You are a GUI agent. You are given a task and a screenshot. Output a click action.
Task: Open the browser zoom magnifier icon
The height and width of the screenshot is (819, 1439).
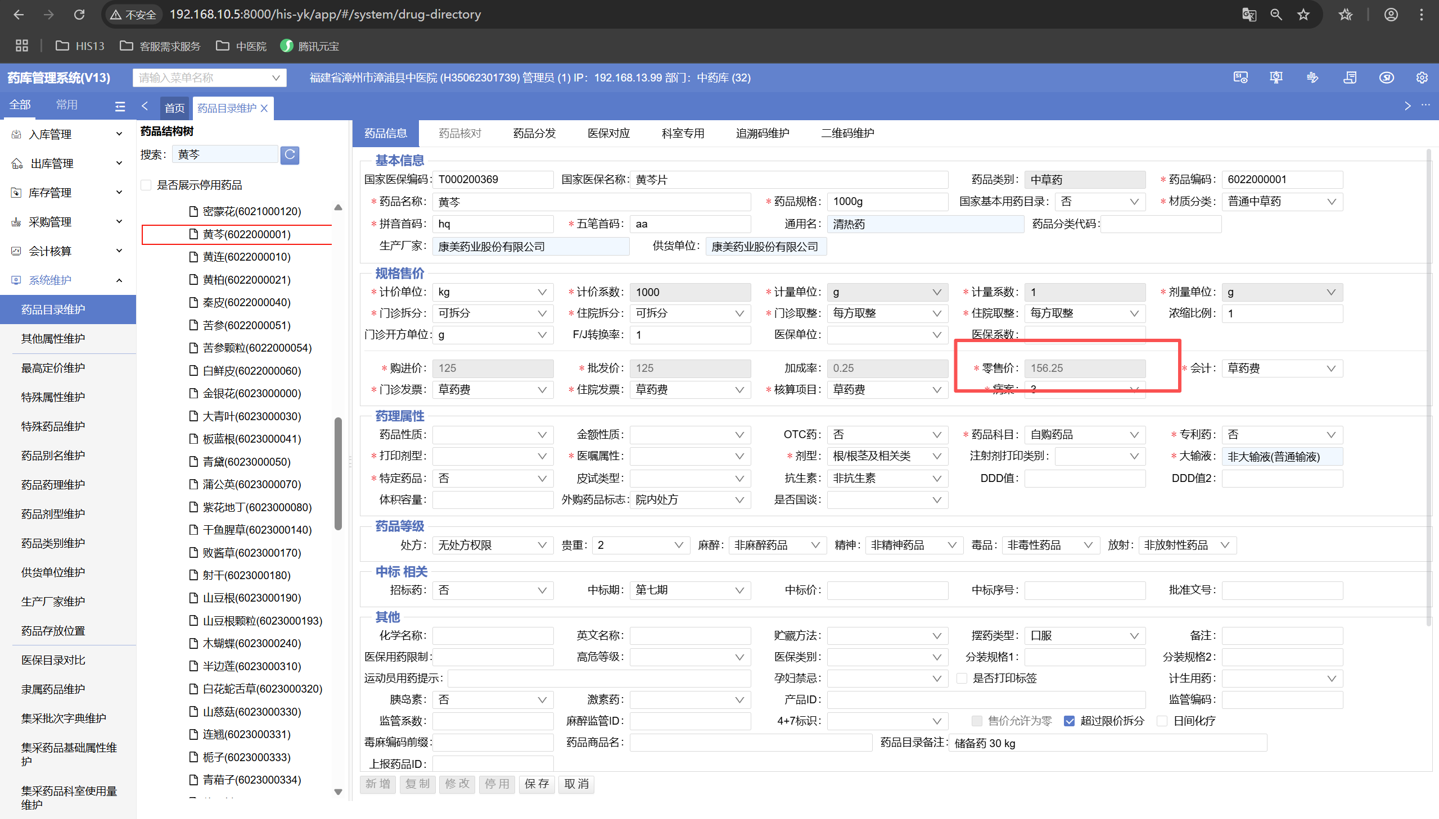[1276, 15]
